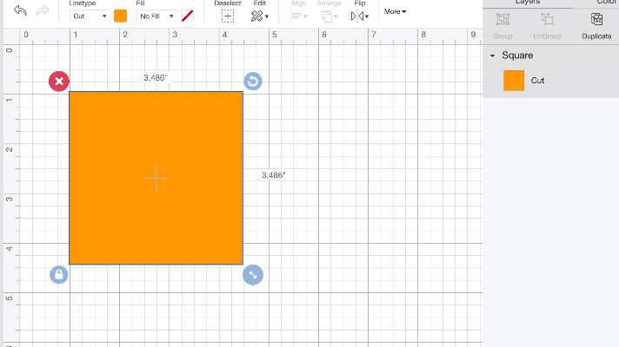This screenshot has height=347, width=619.
Task: Click the rotate handle on the square
Action: pos(252,82)
